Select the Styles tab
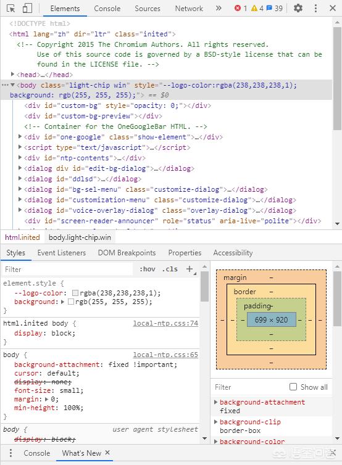This screenshot has width=342, height=465. tap(15, 253)
